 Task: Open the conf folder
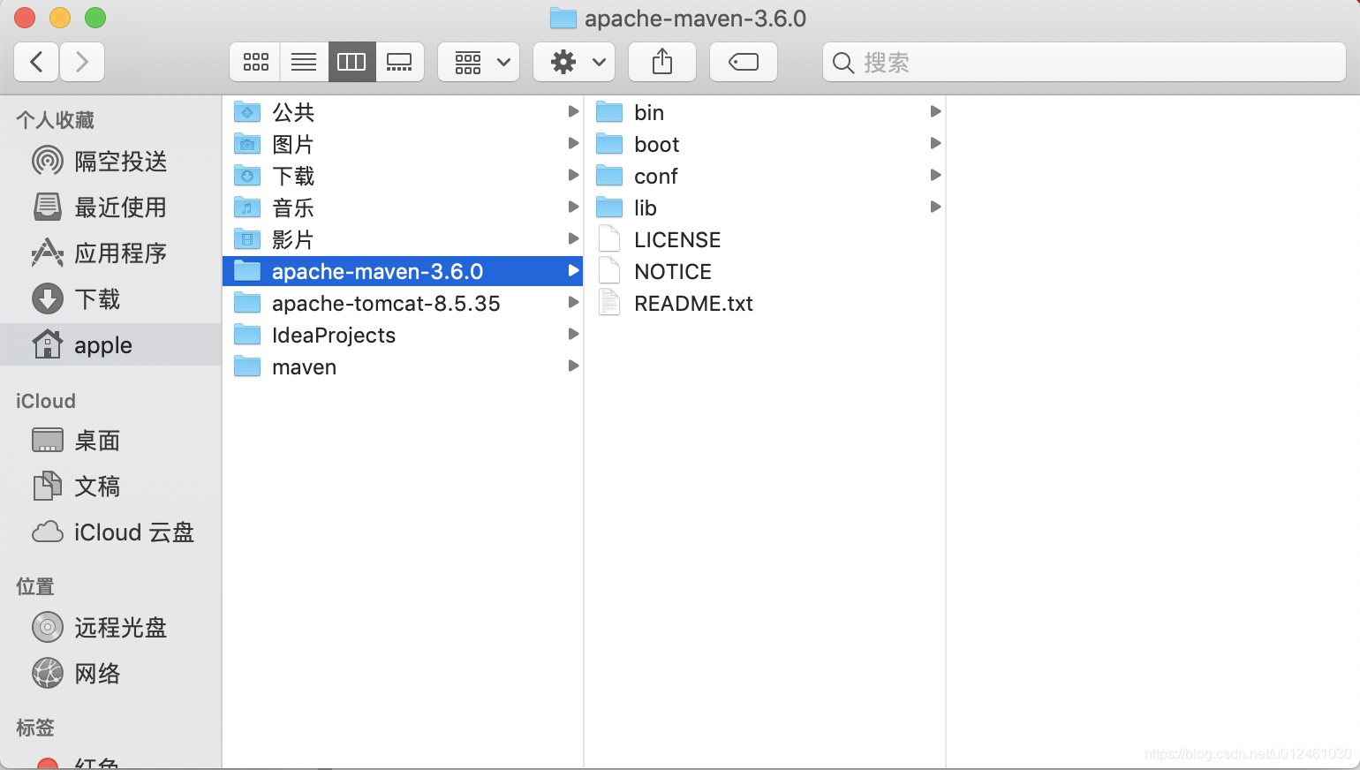[x=765, y=176]
